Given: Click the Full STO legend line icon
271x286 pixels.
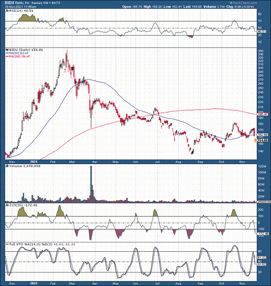Looking at the screenshot, I should [7, 244].
